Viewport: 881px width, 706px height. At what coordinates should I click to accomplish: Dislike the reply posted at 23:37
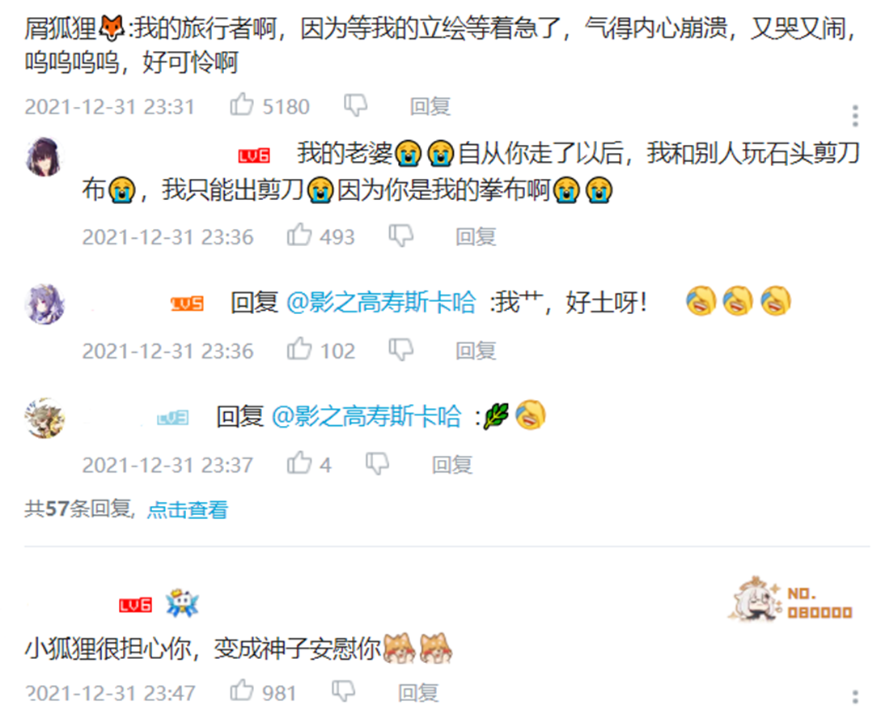(x=377, y=464)
